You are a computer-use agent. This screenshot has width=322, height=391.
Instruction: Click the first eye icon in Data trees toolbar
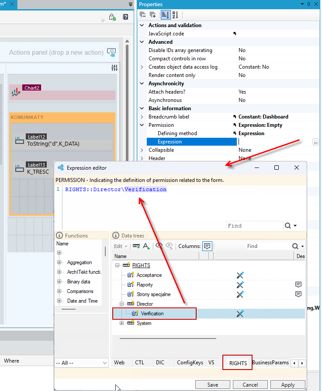pos(159,246)
